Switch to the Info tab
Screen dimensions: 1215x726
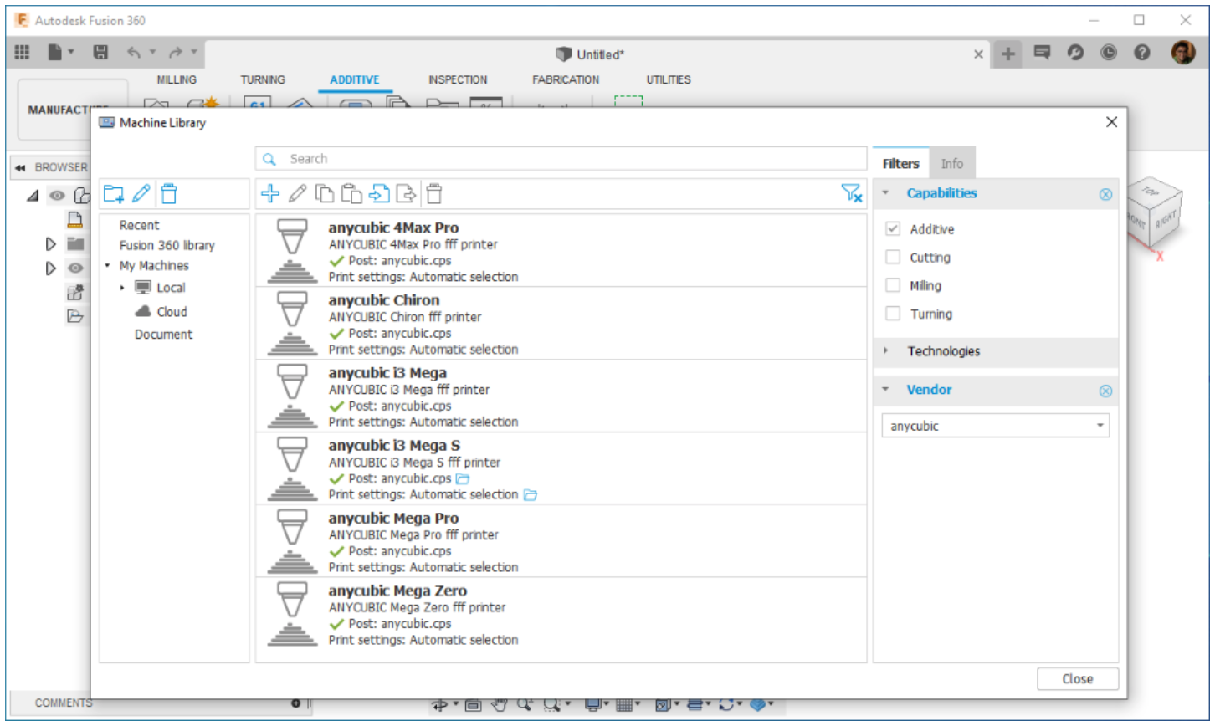coord(951,164)
